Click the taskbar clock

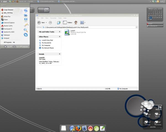click(162, 1)
